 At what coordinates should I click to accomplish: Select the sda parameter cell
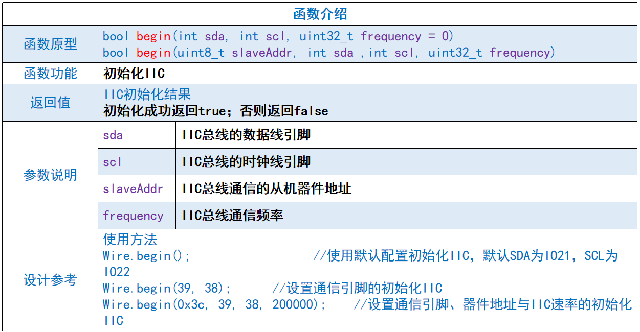coord(111,135)
